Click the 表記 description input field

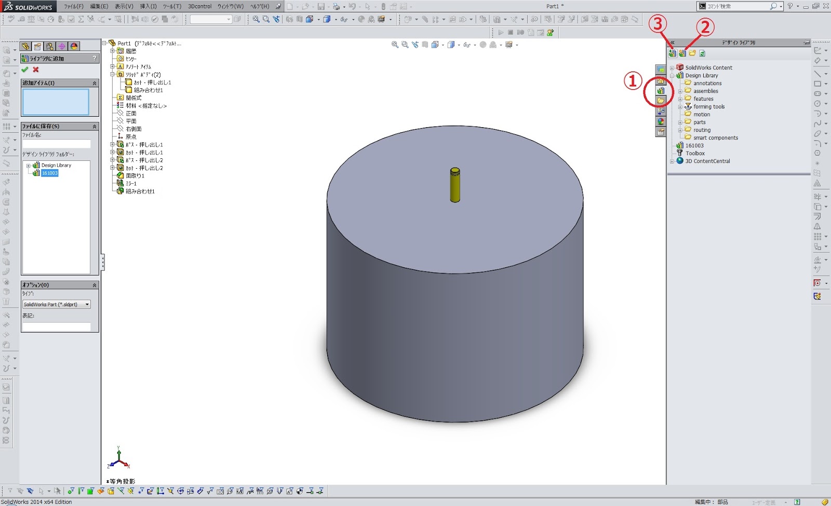coord(56,326)
